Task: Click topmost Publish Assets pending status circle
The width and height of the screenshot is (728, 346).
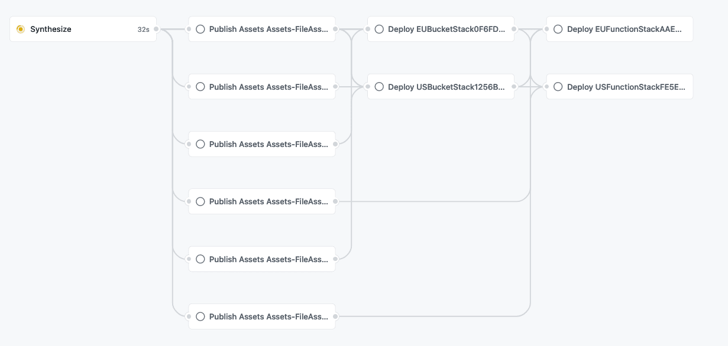Action: coord(200,29)
